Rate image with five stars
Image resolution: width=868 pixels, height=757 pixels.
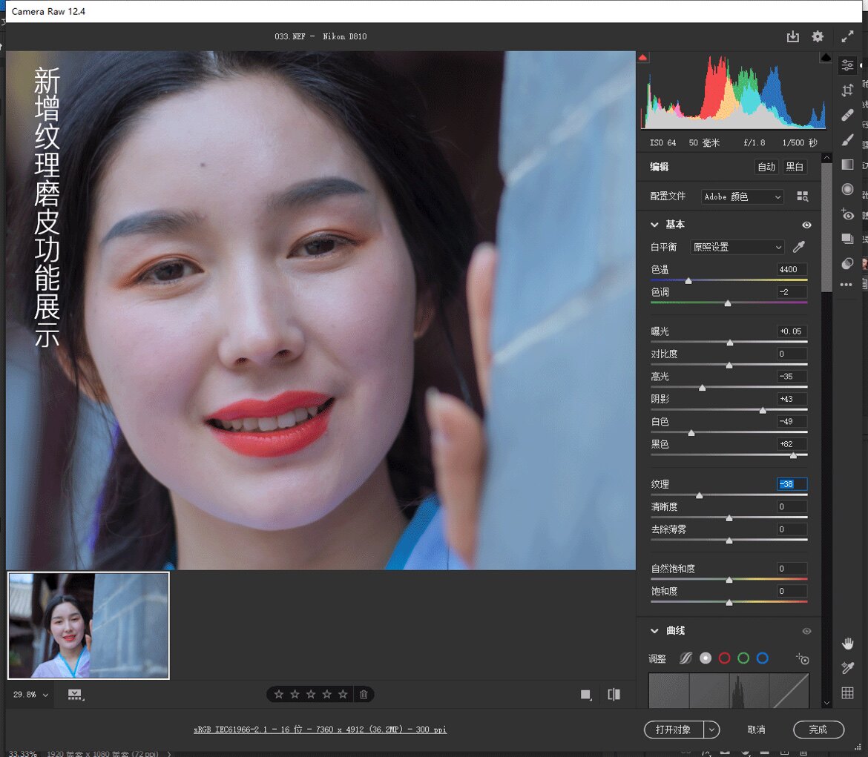[x=343, y=694]
